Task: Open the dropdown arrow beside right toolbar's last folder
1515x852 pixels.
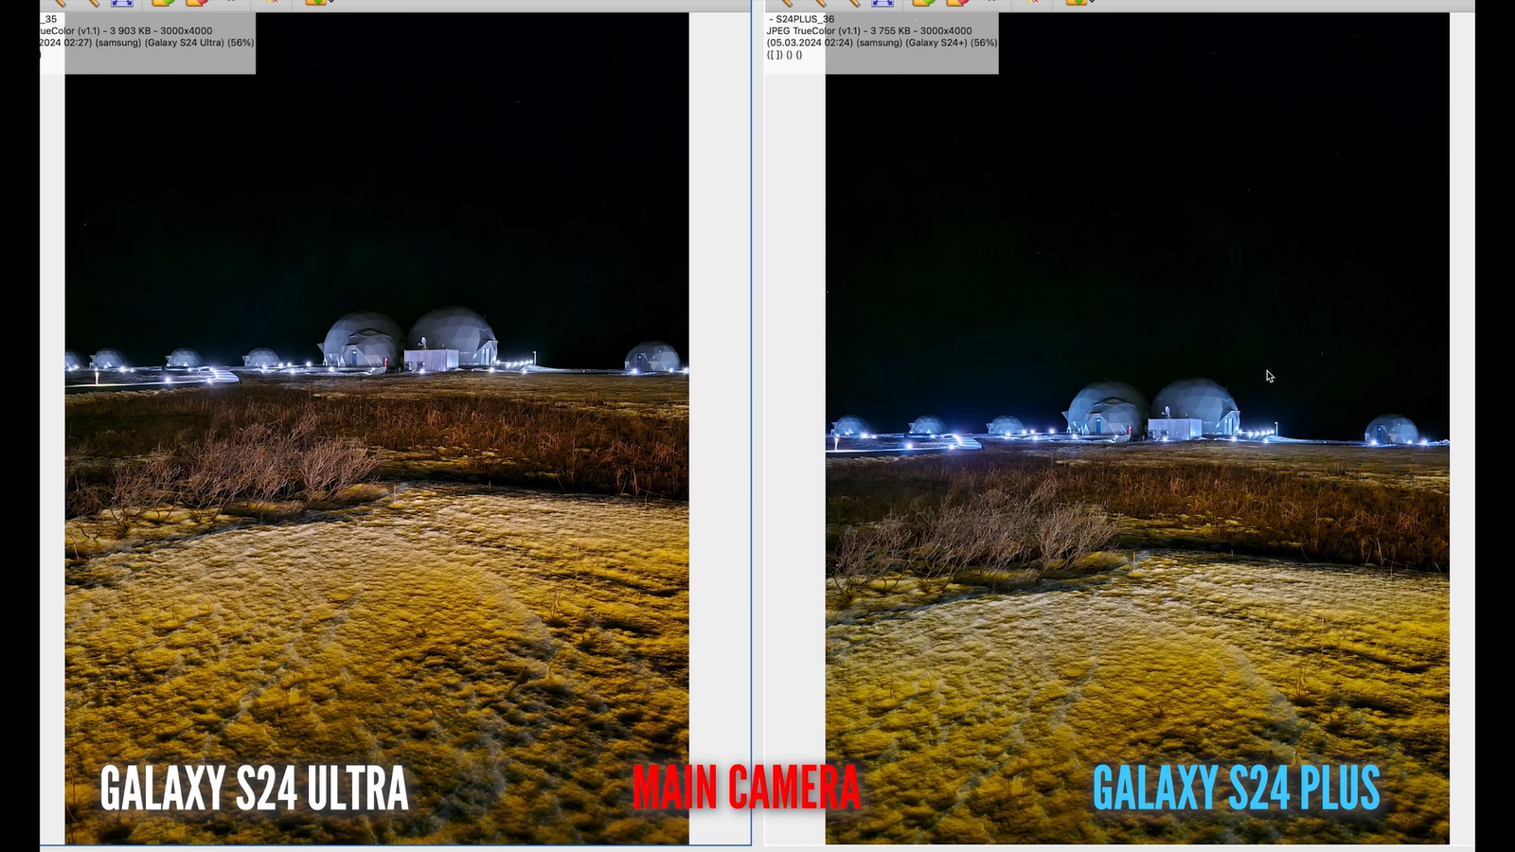Action: 1092,3
